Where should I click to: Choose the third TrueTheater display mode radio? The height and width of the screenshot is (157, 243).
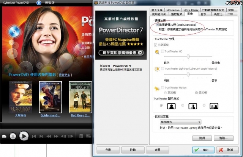[x=204, y=106]
